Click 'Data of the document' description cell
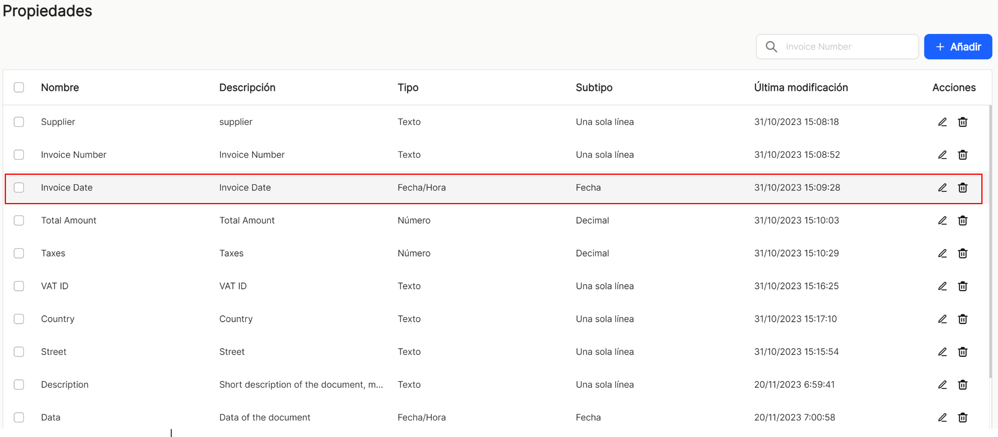Viewport: 998px width, 437px height. [x=265, y=418]
